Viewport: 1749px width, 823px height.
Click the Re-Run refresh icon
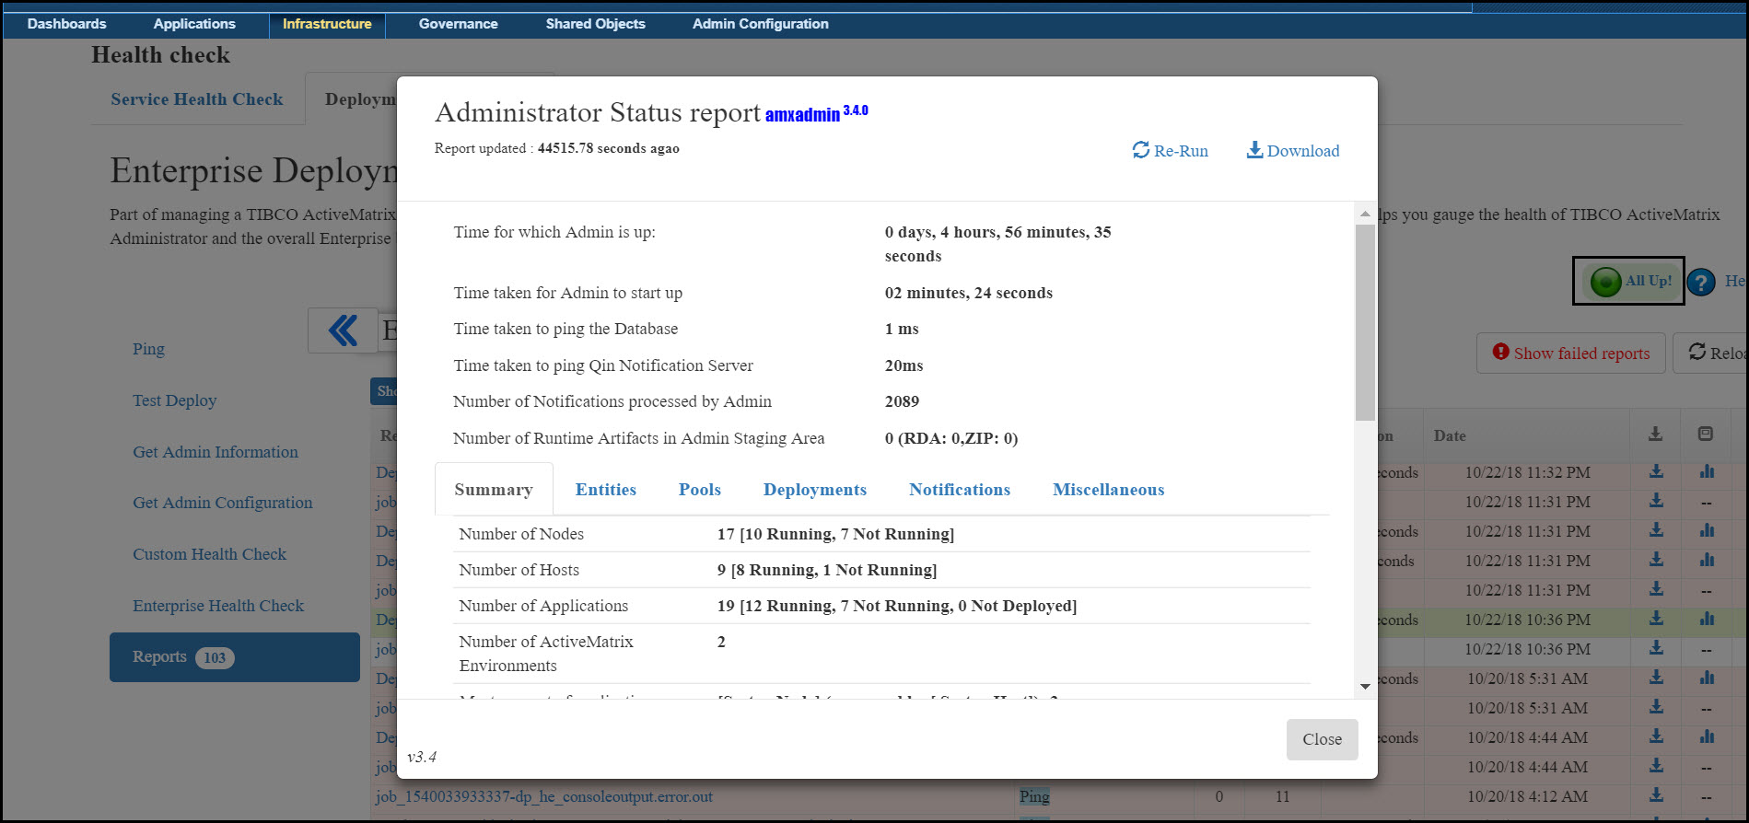pyautogui.click(x=1141, y=149)
